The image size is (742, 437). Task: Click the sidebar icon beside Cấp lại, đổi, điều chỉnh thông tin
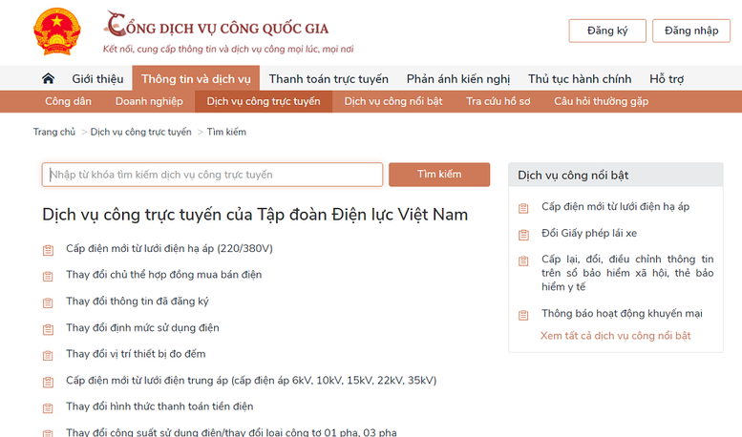click(x=523, y=260)
